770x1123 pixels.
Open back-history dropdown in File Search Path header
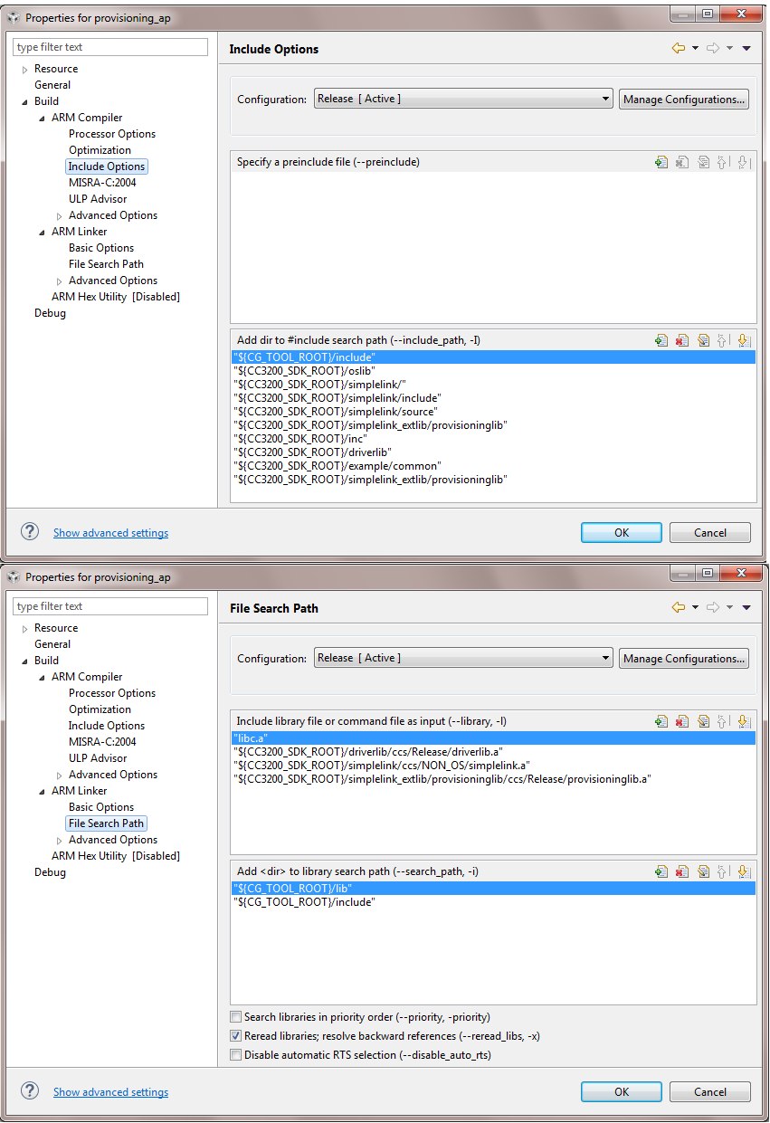(695, 608)
